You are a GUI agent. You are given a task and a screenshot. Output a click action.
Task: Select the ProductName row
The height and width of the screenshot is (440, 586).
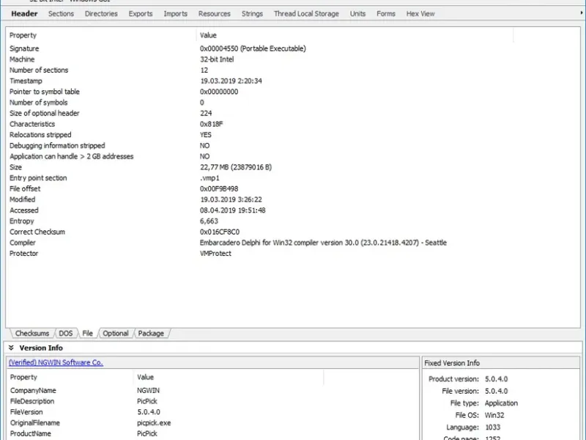point(212,433)
